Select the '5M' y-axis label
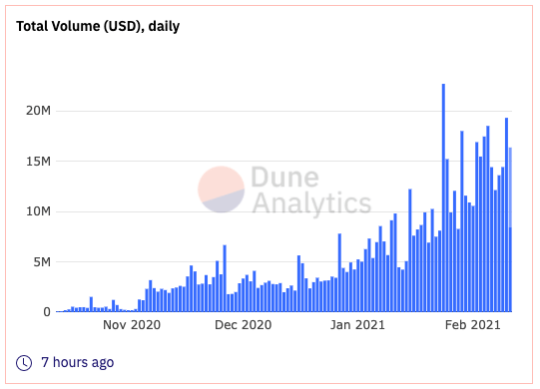The height and width of the screenshot is (389, 540). coord(42,262)
